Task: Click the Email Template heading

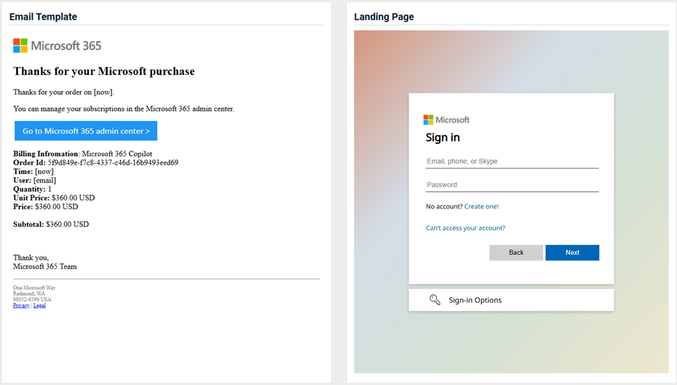Action: pos(43,17)
